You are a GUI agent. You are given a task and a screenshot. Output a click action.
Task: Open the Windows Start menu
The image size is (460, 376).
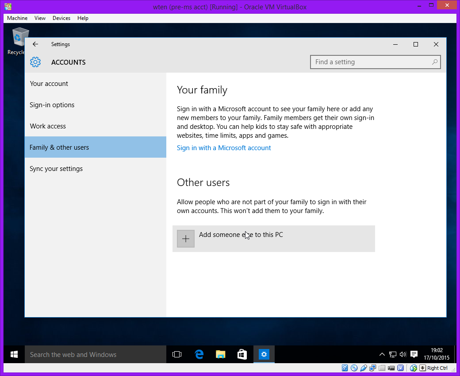coord(14,354)
